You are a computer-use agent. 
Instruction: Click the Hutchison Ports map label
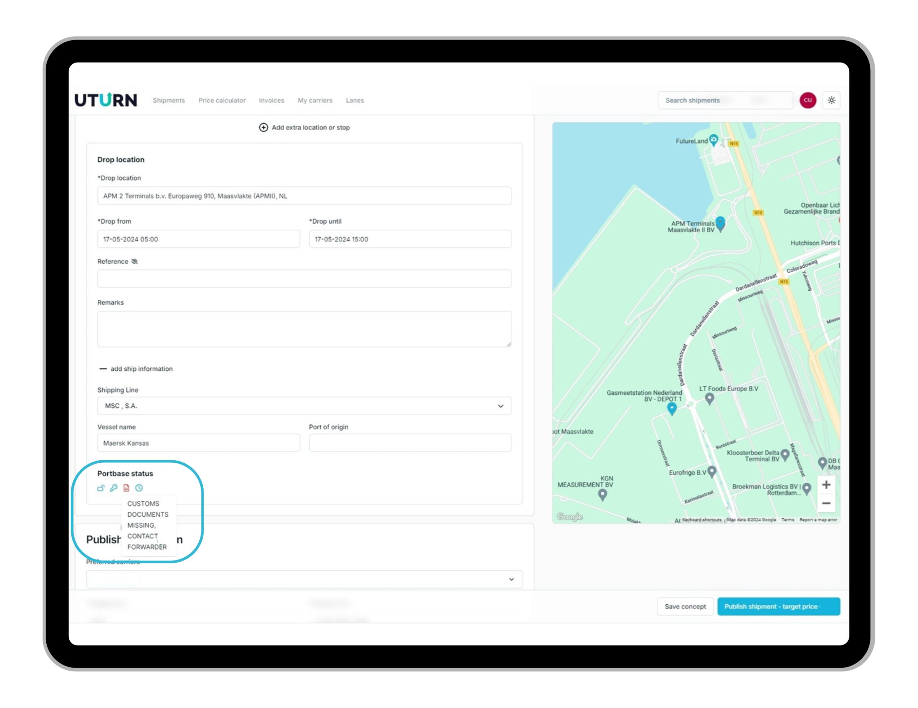[815, 243]
